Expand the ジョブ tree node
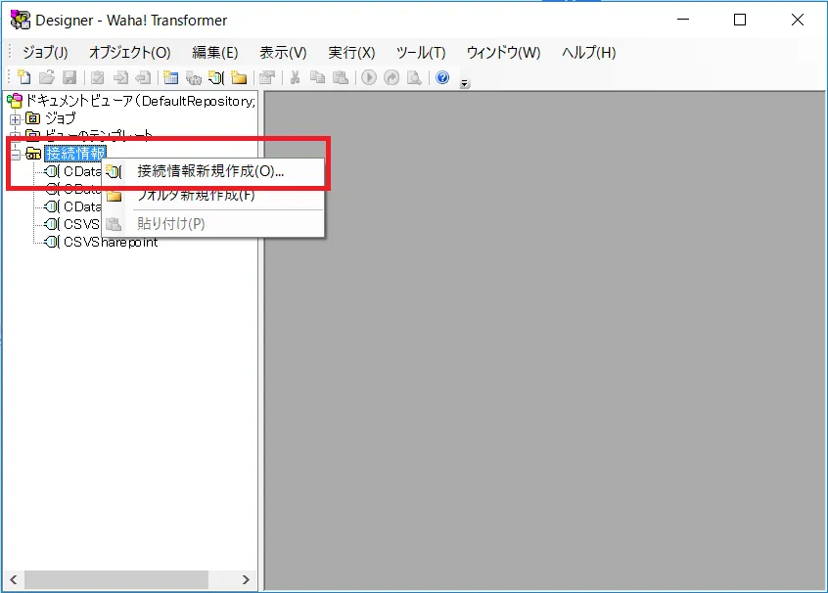This screenshot has width=828, height=593. click(15, 118)
